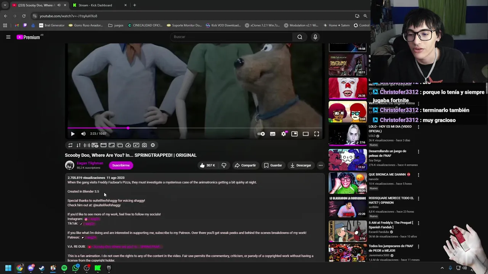Screen dimensions: 488x274
Task: Click the play button in video player
Action: [x=72, y=134]
